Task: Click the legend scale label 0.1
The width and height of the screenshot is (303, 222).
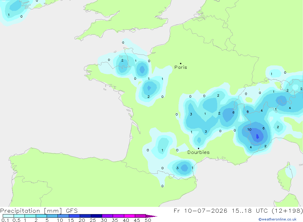Action: pos(5,220)
